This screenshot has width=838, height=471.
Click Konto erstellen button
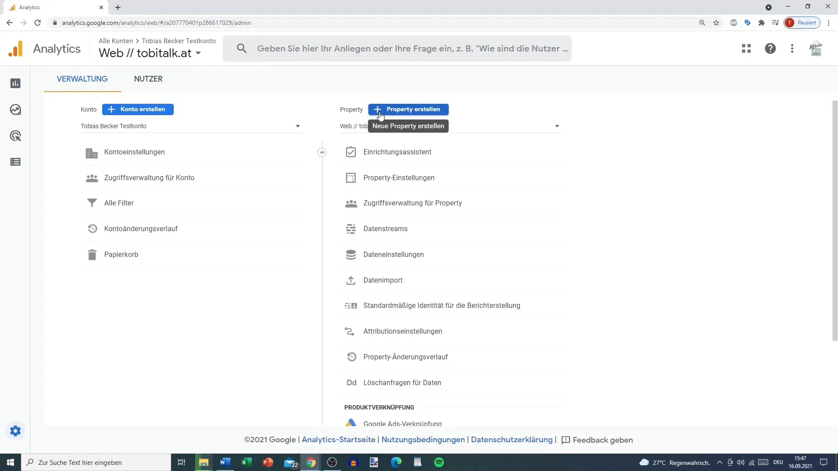pos(138,109)
